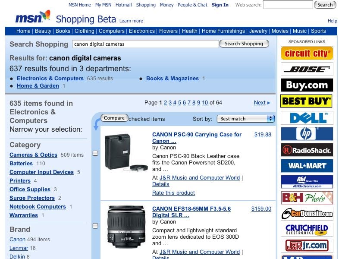This screenshot has height=259, width=342.
Task: Click the $159.00 price link
Action: point(261,209)
